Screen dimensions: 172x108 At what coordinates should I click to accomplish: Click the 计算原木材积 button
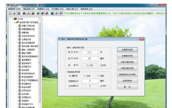click(x=127, y=50)
